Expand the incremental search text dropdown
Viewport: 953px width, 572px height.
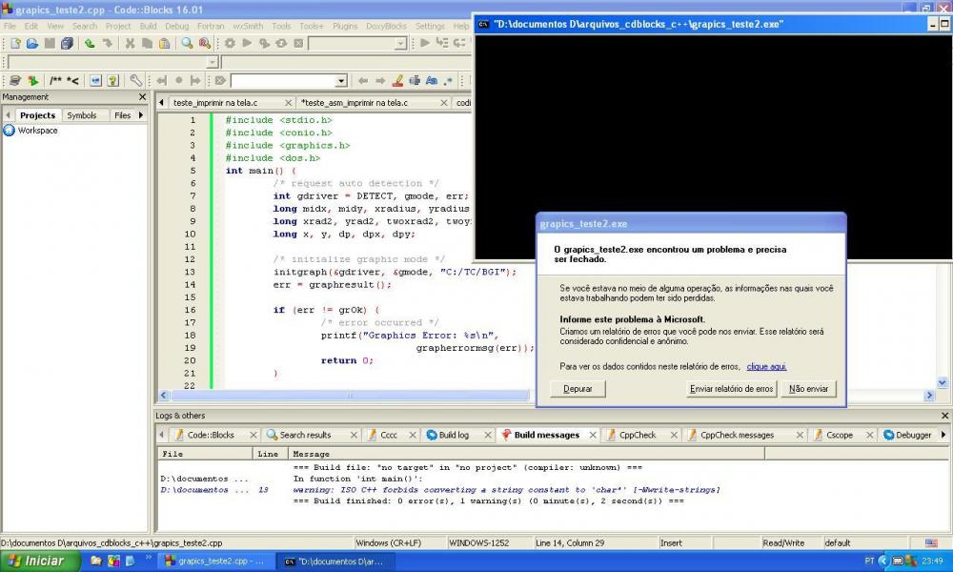[341, 81]
